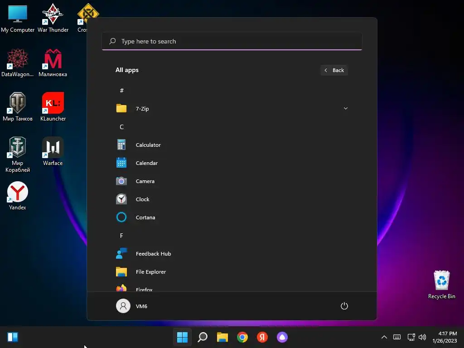Expand the 7-Zip folder chevron
Screen dimensions: 464x348
(345, 109)
